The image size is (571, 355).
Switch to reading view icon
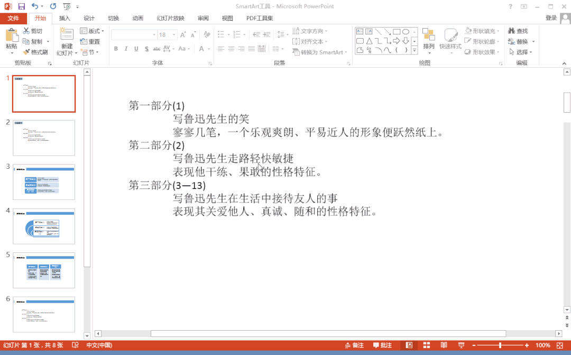[x=444, y=345]
